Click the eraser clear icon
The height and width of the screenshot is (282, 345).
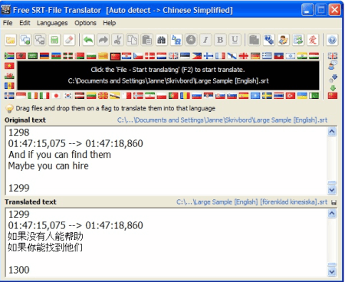point(70,40)
